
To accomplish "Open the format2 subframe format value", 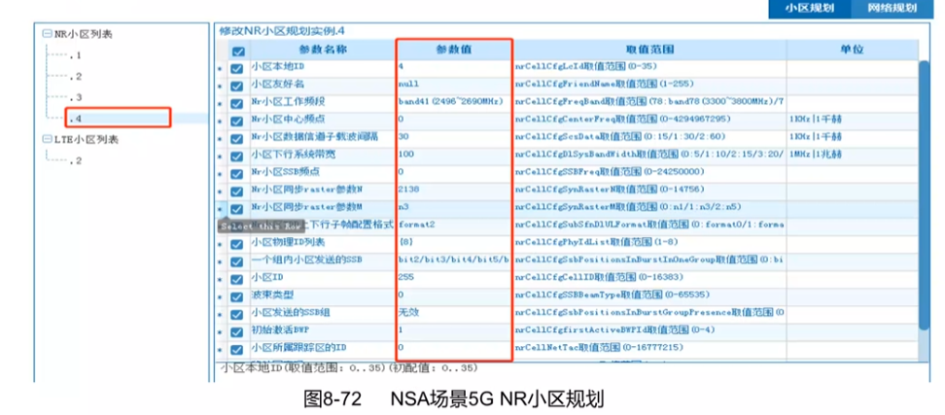I will (x=454, y=225).
